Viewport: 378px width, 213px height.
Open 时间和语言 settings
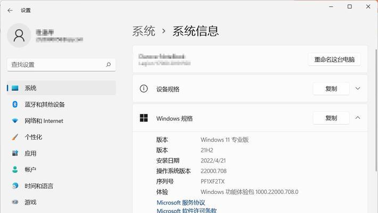click(x=61, y=186)
